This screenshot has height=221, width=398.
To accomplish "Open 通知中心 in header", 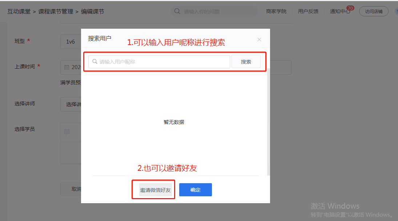I will 340,11.
